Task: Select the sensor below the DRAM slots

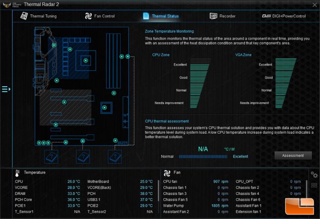Action: tap(114, 93)
